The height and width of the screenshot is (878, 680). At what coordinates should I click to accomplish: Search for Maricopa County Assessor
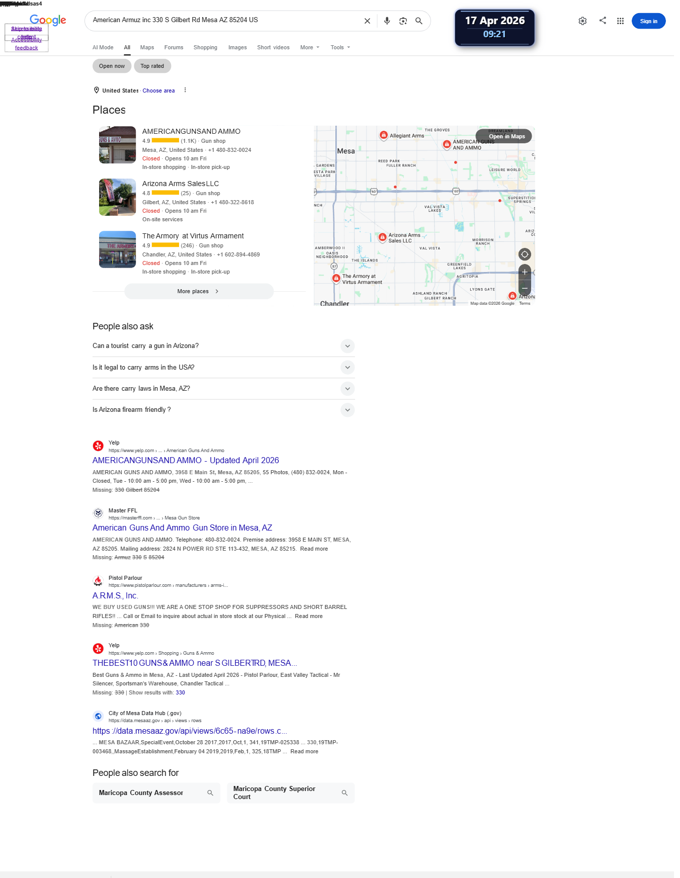(x=156, y=793)
